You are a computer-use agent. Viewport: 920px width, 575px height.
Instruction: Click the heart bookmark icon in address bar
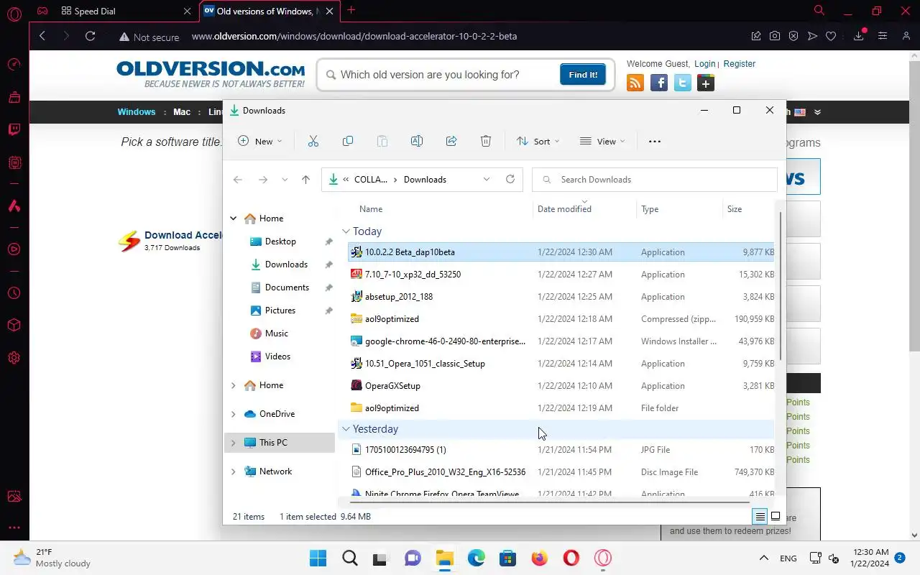point(831,36)
